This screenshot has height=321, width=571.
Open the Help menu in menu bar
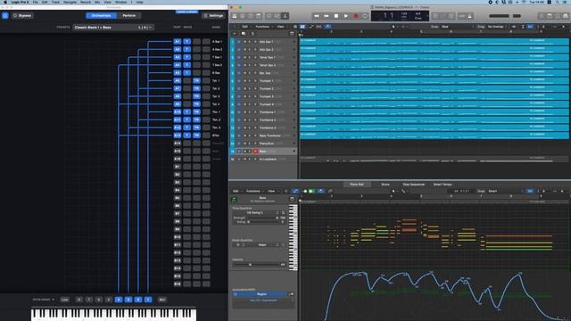click(139, 2)
